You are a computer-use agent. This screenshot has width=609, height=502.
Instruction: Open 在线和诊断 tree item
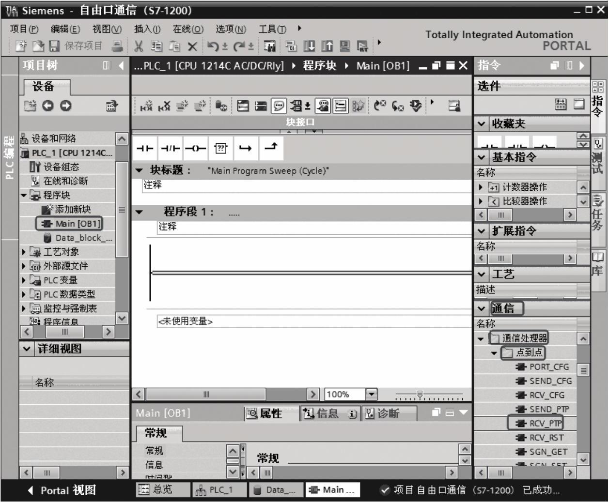pyautogui.click(x=60, y=181)
